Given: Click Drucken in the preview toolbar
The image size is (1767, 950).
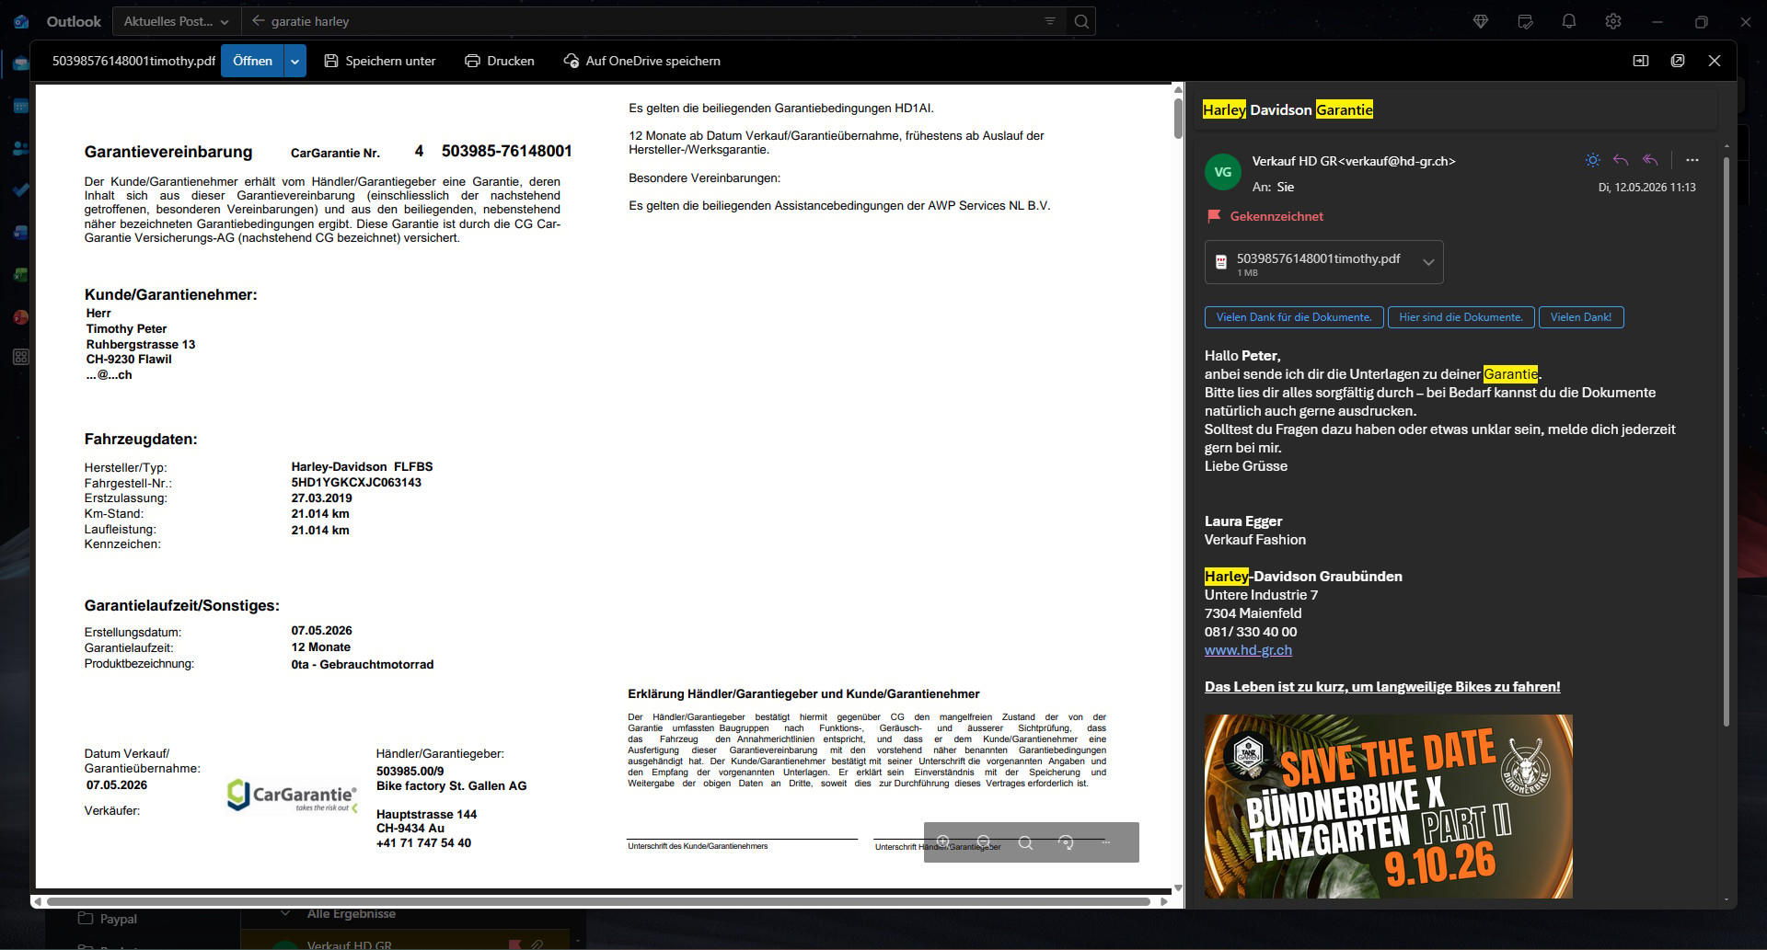Looking at the screenshot, I should click(x=500, y=61).
